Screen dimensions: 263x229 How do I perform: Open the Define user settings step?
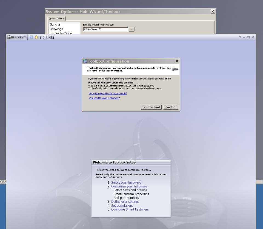[x=125, y=202]
